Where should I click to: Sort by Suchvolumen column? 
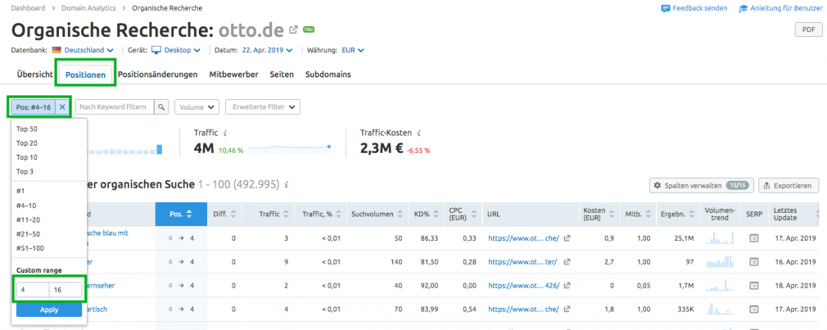(377, 214)
